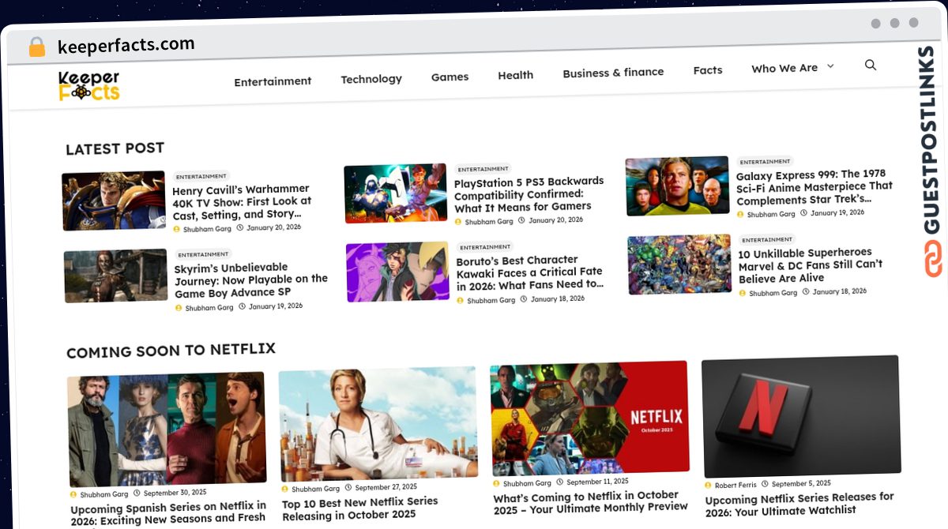Click keeperfacts.com address bar text
The height and width of the screenshot is (529, 948).
click(126, 45)
